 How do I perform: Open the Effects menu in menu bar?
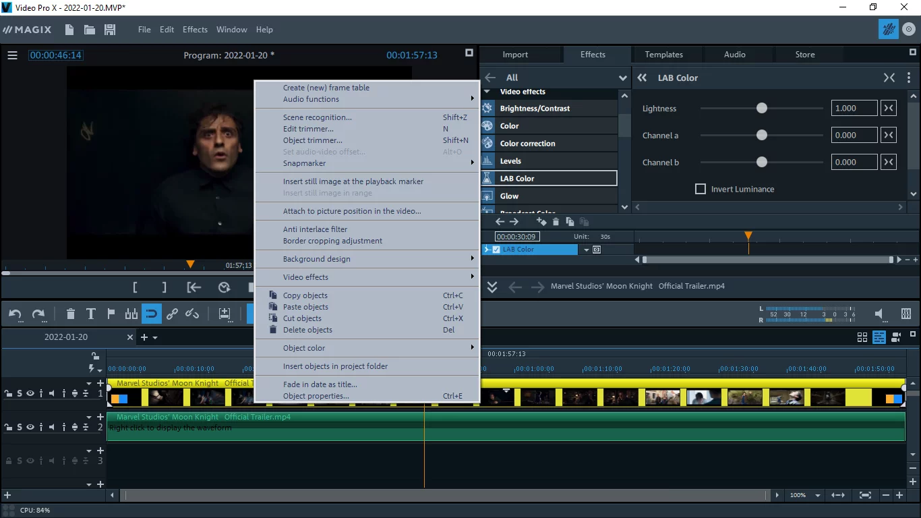click(x=195, y=30)
